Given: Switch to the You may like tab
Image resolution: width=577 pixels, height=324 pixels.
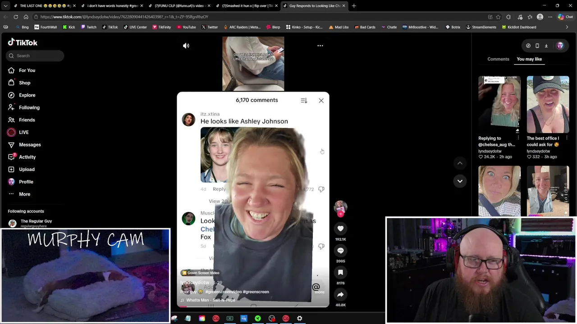Looking at the screenshot, I should tap(529, 59).
